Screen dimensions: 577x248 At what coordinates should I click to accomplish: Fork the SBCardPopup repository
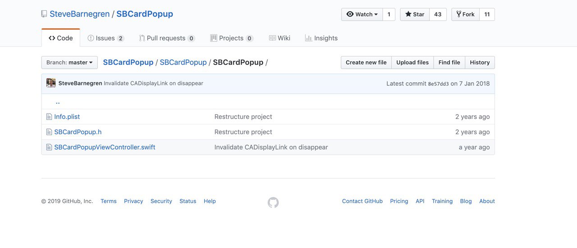click(465, 14)
